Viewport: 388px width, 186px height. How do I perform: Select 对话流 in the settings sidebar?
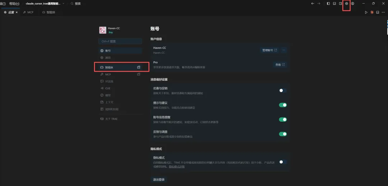(x=120, y=82)
